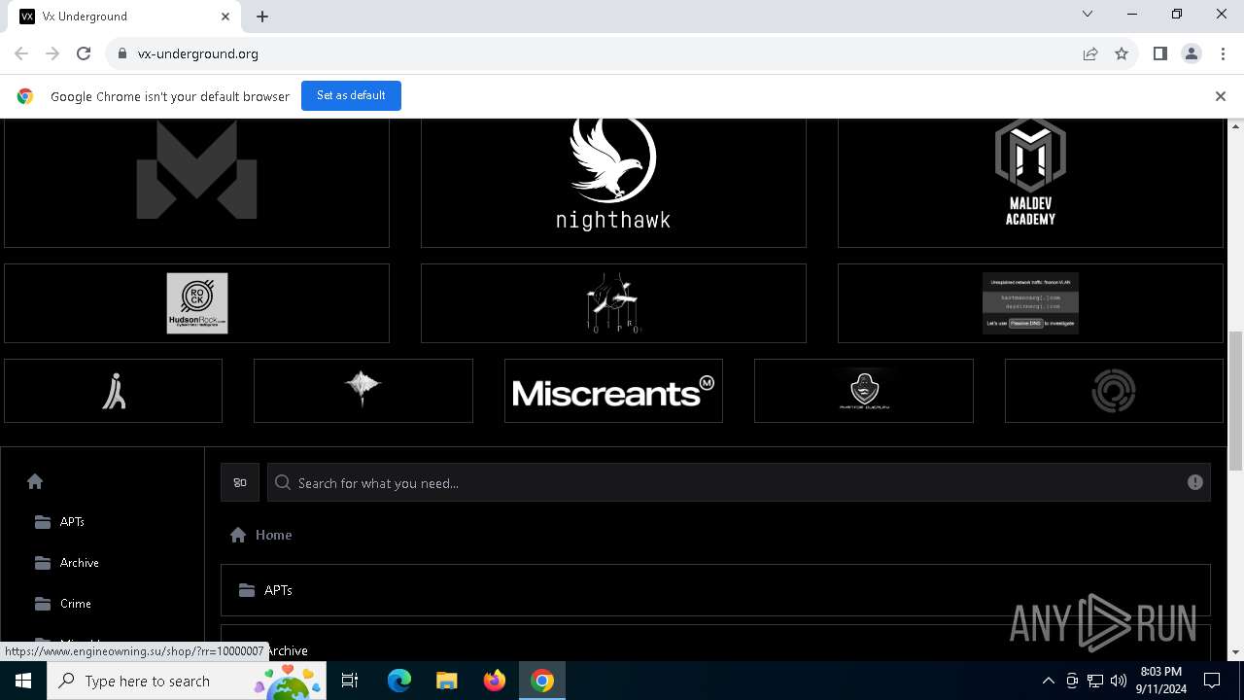Open File Explorer from the taskbar
The image size is (1244, 700).
tap(446, 681)
